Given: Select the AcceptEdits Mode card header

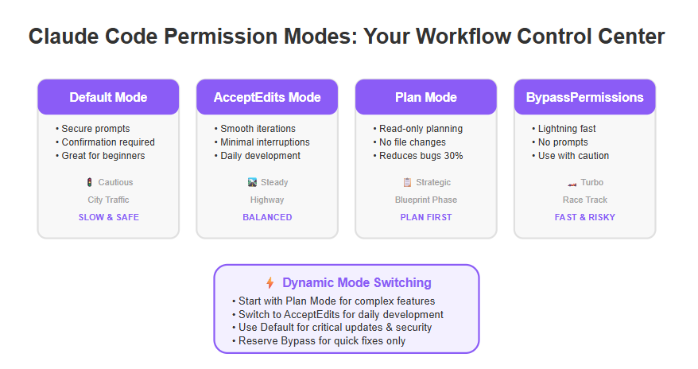Looking at the screenshot, I should (x=267, y=97).
